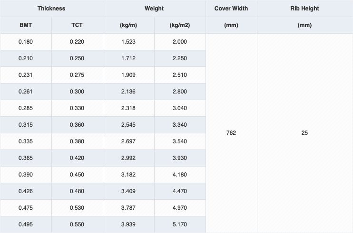Select TCT value 0.250

(x=77, y=58)
